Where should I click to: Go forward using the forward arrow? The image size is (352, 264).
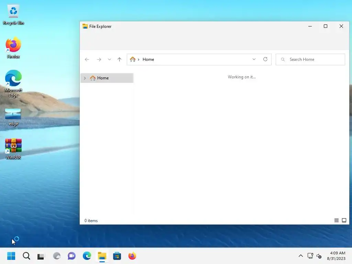(99, 59)
